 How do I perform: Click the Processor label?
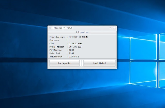54,40
